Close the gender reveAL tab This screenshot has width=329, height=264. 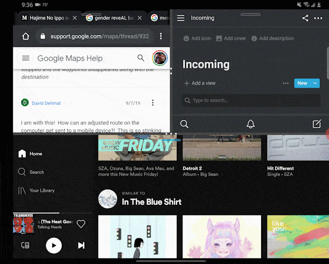(x=139, y=18)
